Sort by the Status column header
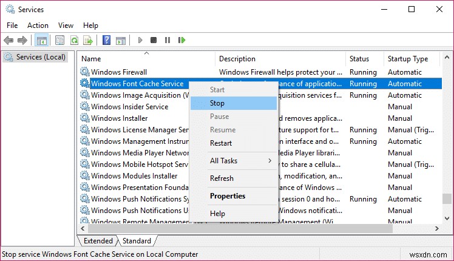This screenshot has height=261, width=454. 365,59
